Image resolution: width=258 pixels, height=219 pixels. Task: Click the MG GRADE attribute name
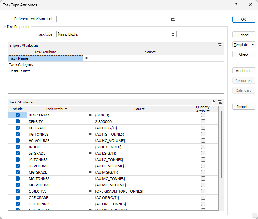click(38, 172)
